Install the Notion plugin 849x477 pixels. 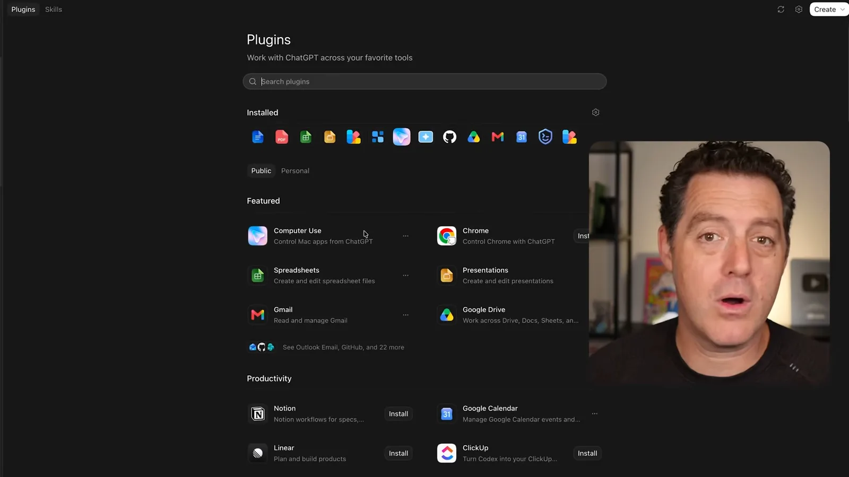click(x=398, y=414)
